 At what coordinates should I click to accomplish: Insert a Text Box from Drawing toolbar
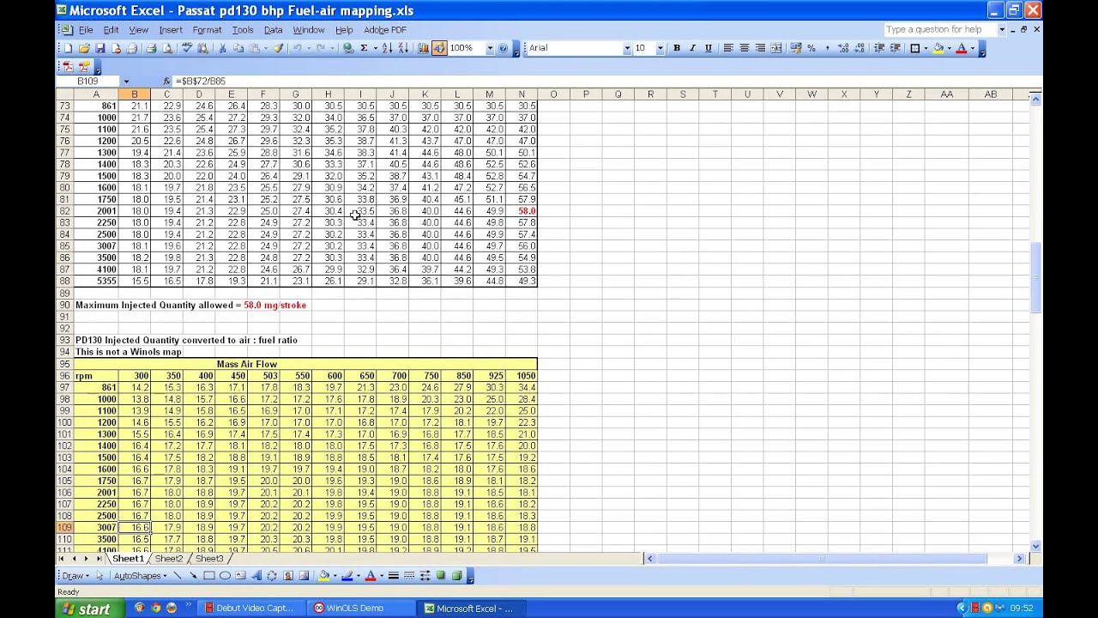[240, 576]
